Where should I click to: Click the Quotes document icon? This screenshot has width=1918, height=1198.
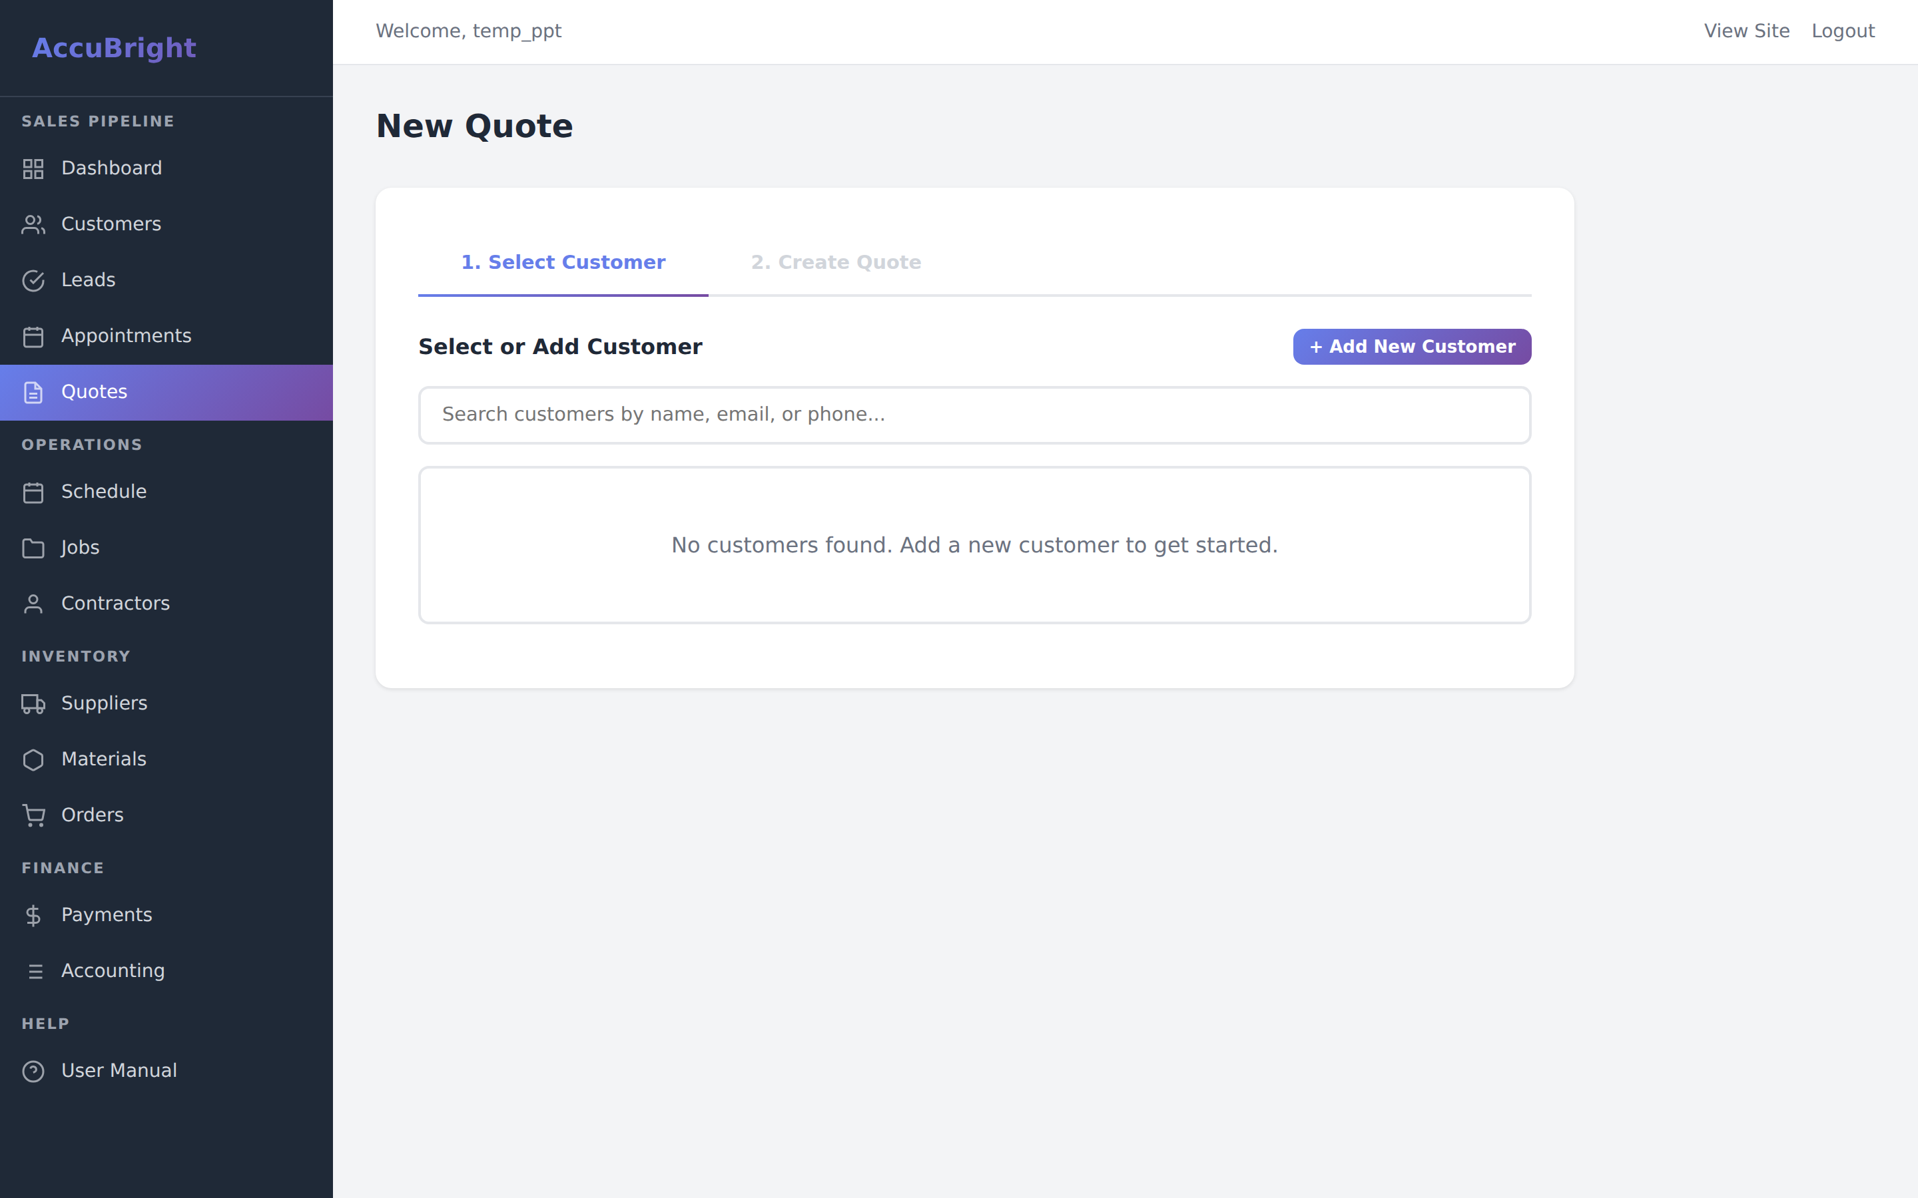tap(33, 392)
